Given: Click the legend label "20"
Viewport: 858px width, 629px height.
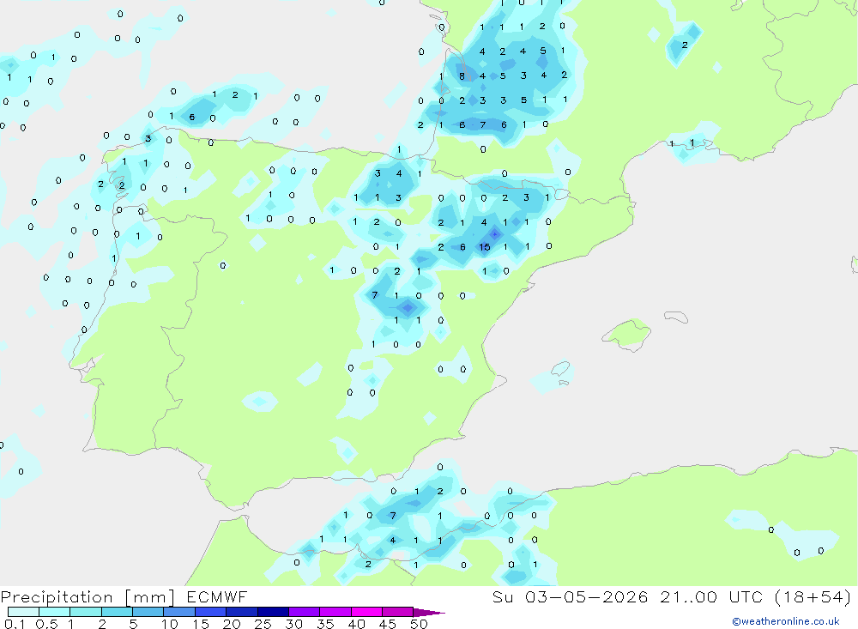Looking at the screenshot, I should tap(232, 624).
